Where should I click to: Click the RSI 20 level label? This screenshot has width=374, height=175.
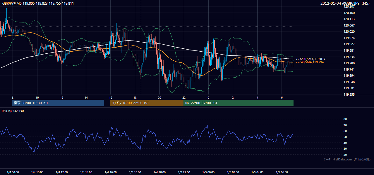point(345,155)
